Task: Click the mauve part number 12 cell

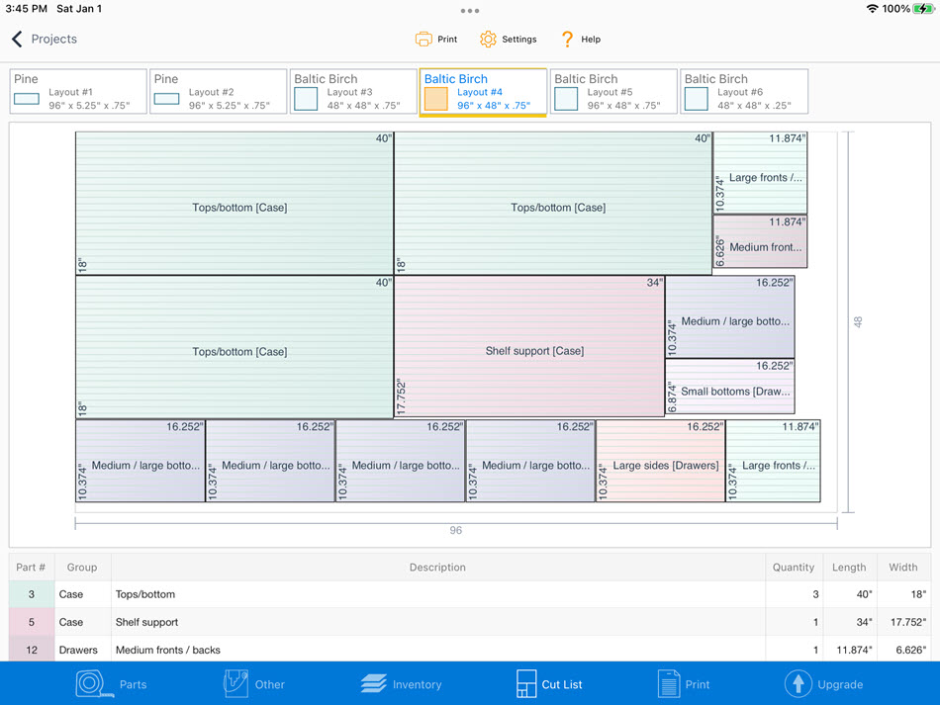Action: pos(32,650)
